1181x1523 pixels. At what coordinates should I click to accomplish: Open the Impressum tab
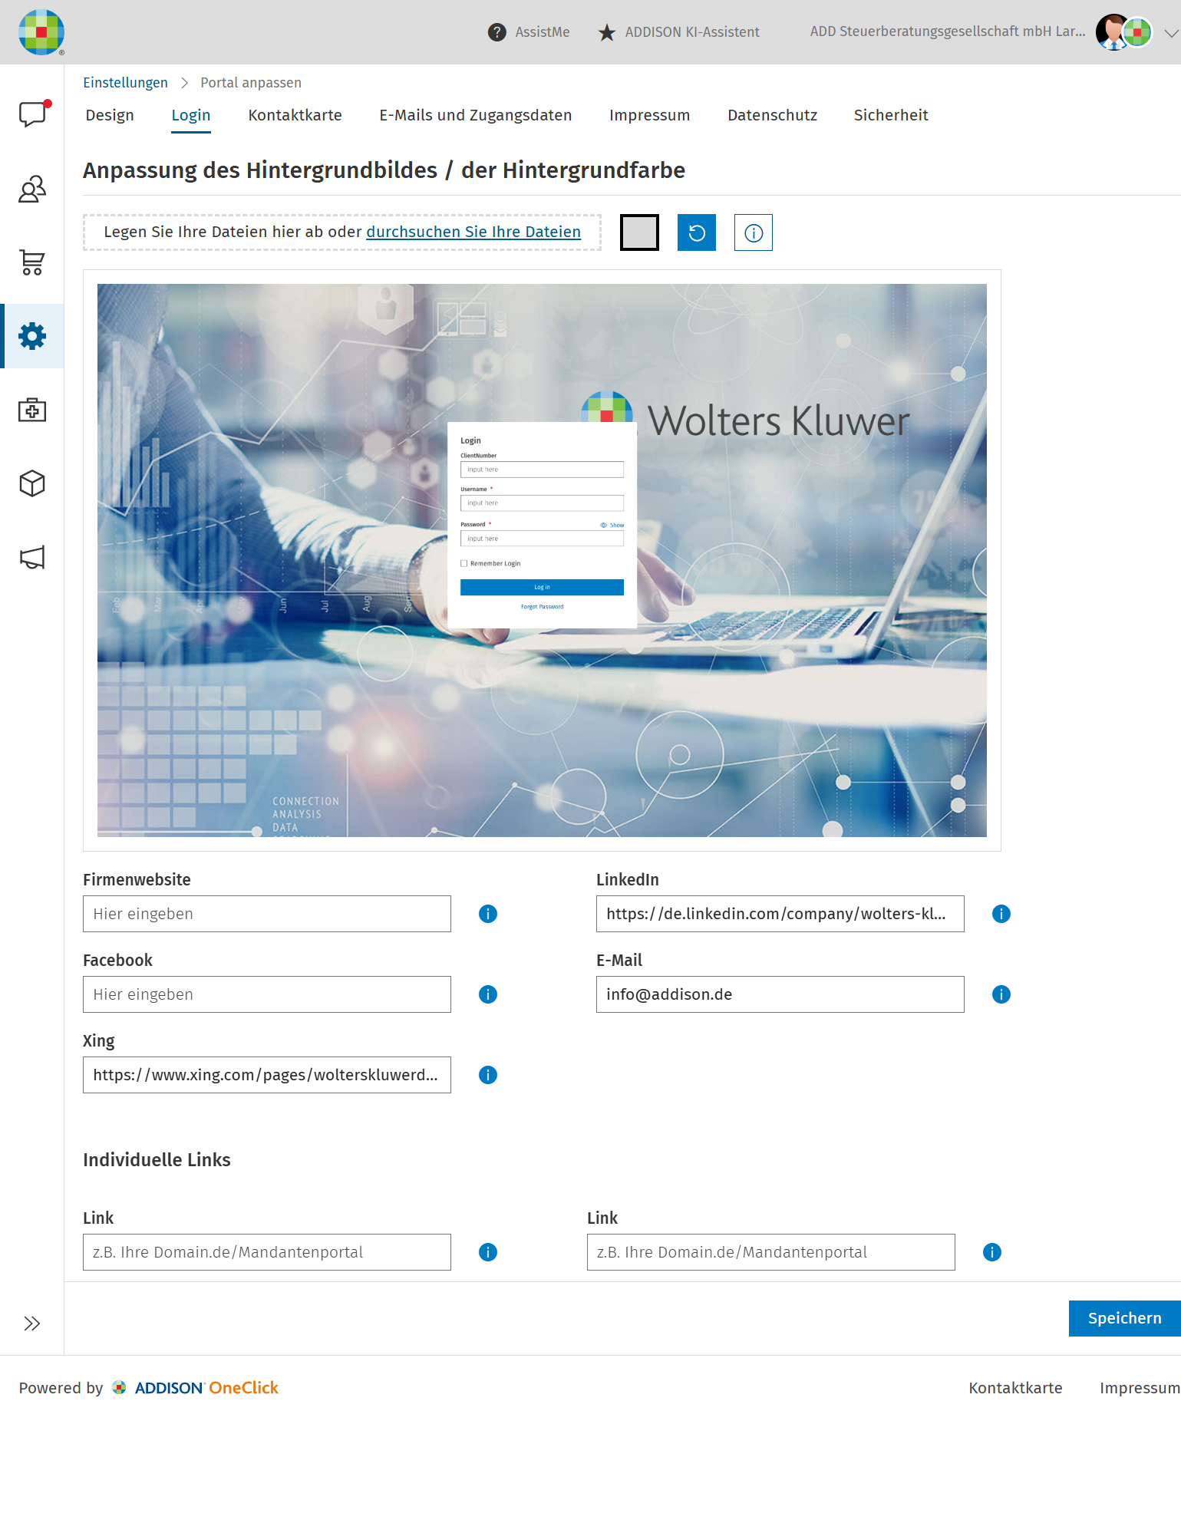click(650, 115)
